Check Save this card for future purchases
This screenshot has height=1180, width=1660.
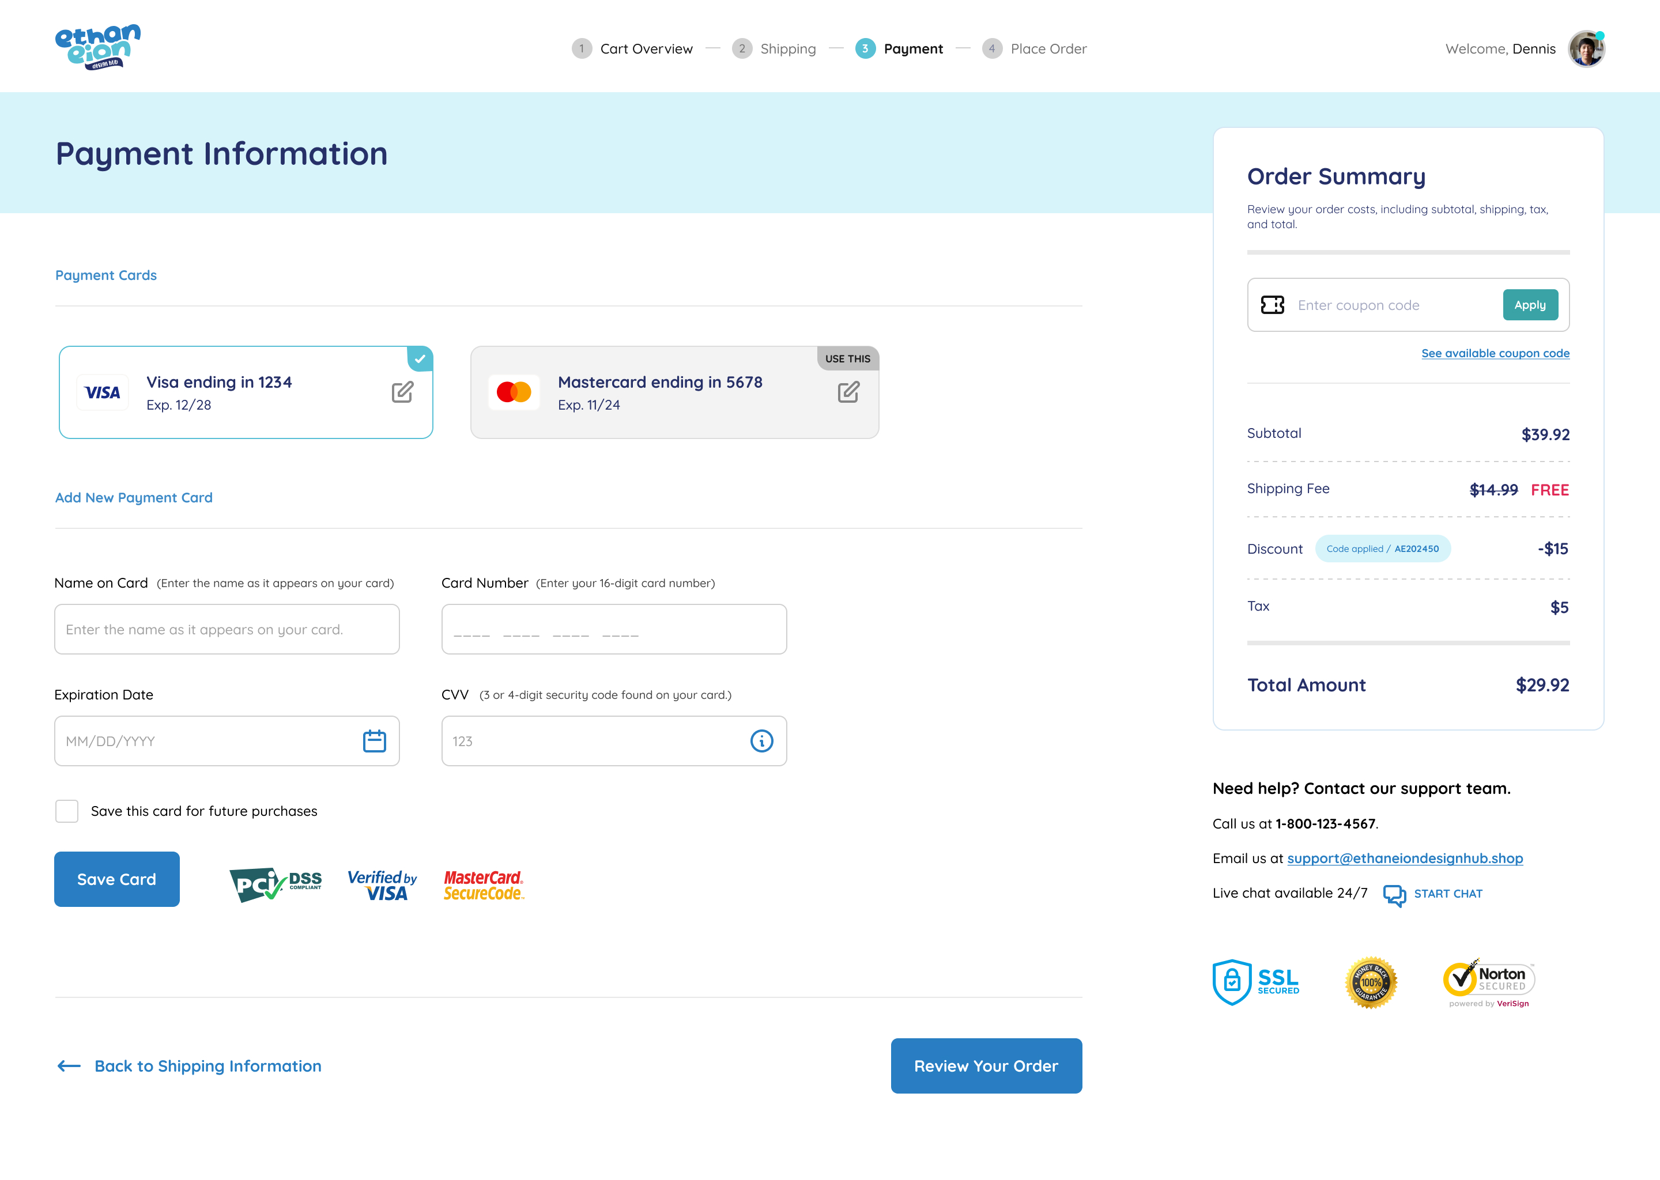pyautogui.click(x=66, y=811)
